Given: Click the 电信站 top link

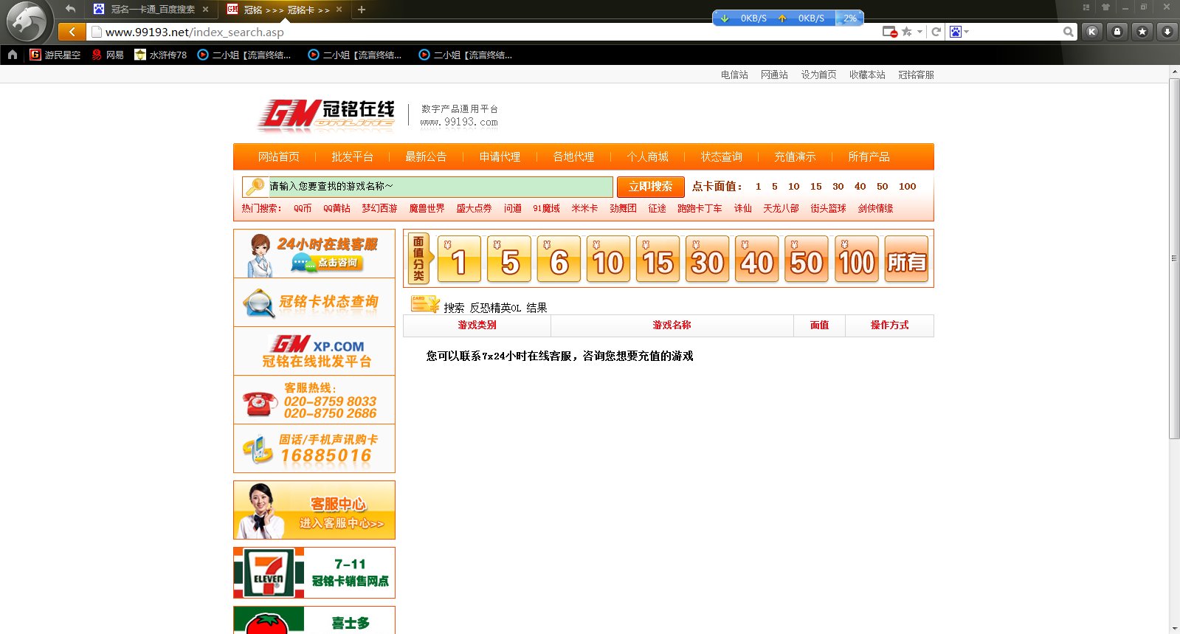Looking at the screenshot, I should click(x=734, y=75).
